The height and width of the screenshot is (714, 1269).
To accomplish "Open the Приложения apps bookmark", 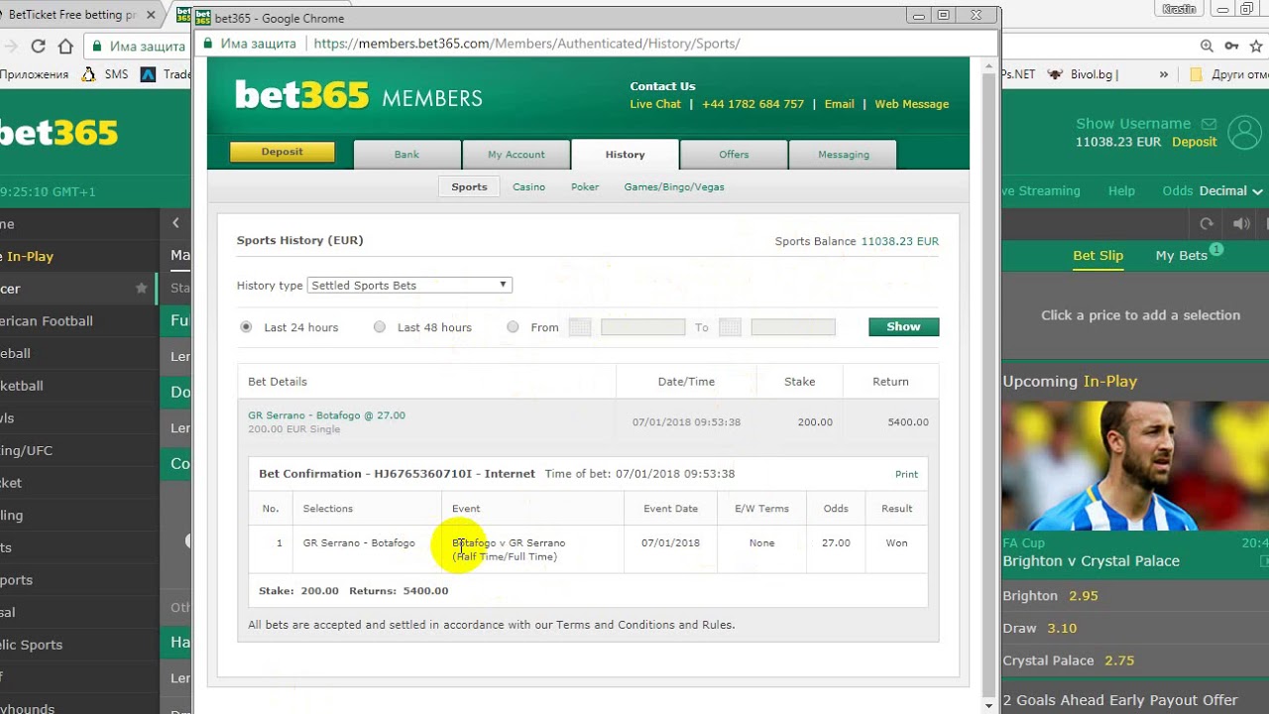I will (35, 74).
